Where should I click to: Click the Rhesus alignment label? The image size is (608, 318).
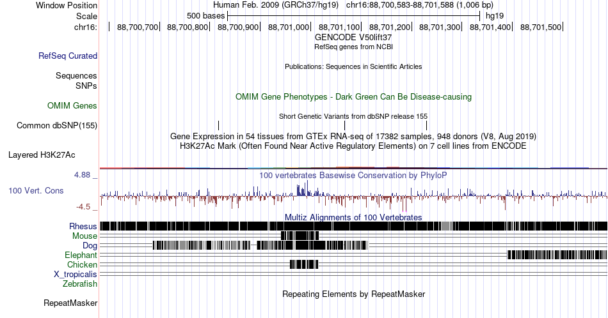click(83, 226)
